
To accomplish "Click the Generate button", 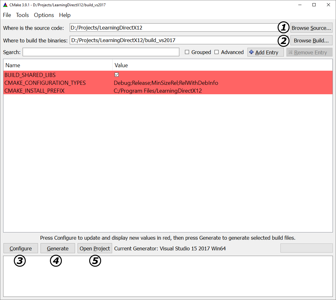I will click(x=58, y=248).
